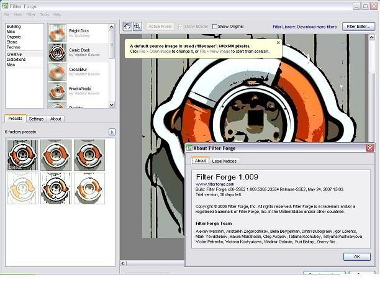Click preview horizontal scroll left arrow

[x=123, y=263]
